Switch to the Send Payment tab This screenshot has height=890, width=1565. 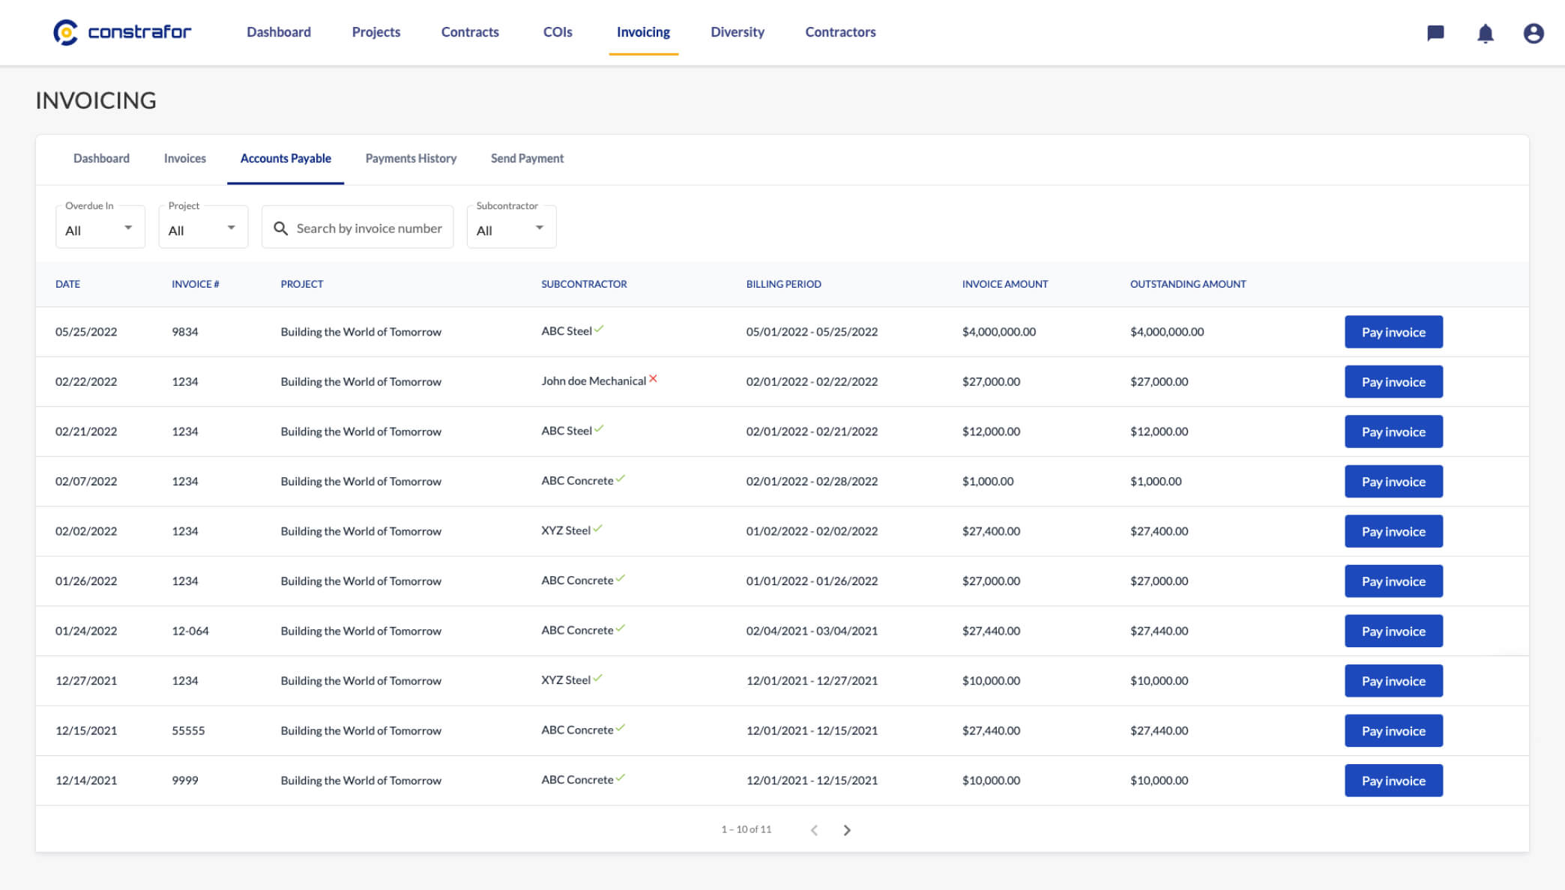[527, 159]
